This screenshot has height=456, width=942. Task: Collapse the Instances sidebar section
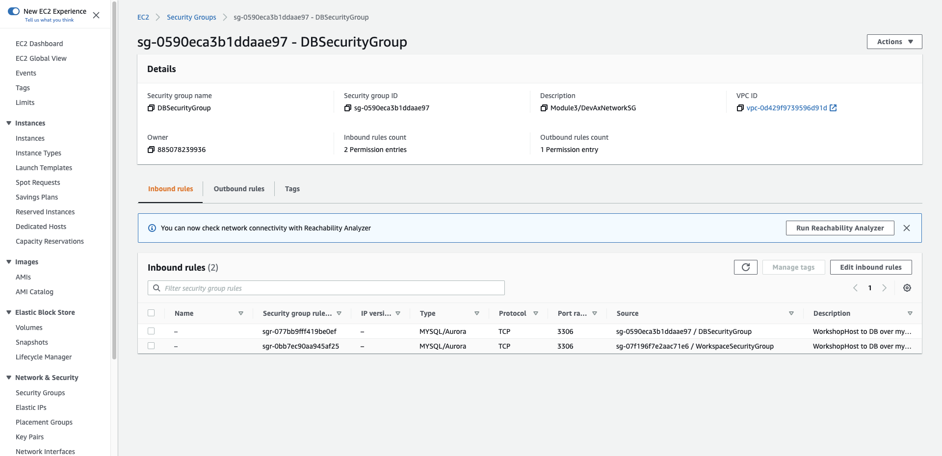coord(9,123)
